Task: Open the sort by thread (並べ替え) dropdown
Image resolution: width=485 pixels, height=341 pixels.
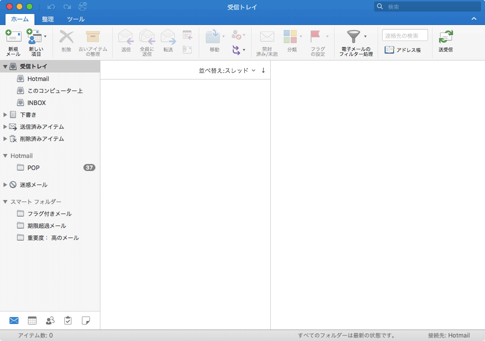Action: (x=227, y=70)
